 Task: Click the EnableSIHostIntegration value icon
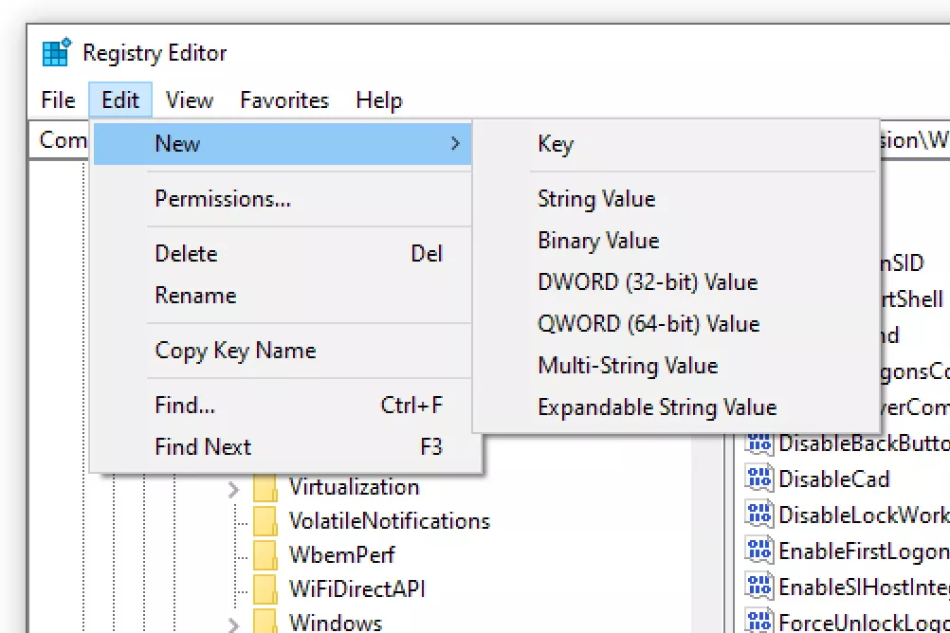759,587
